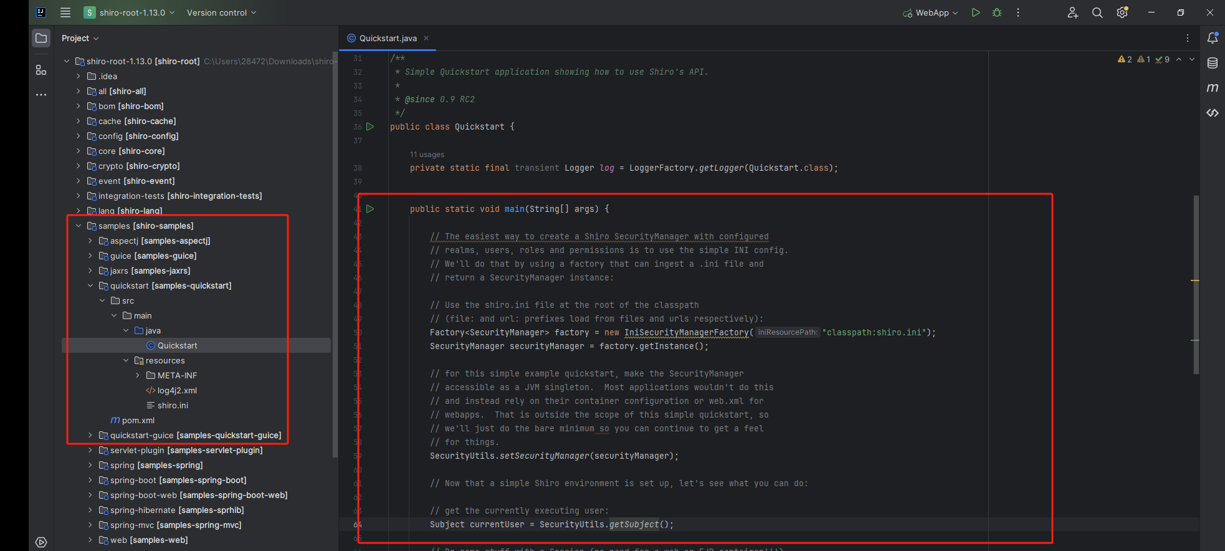Click setSecurityManager method call

pos(544,456)
